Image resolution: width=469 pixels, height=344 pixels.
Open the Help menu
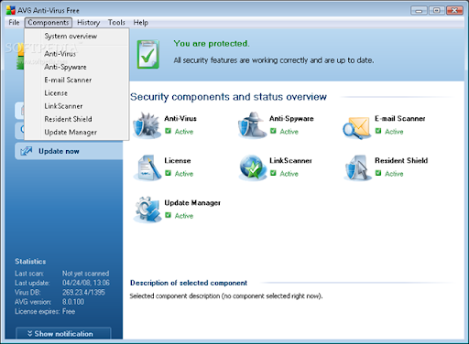pyautogui.click(x=141, y=23)
